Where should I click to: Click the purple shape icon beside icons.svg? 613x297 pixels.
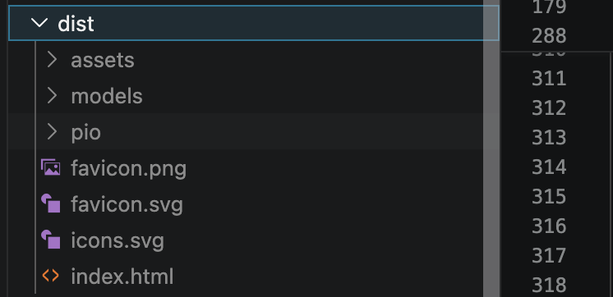pyautogui.click(x=50, y=240)
